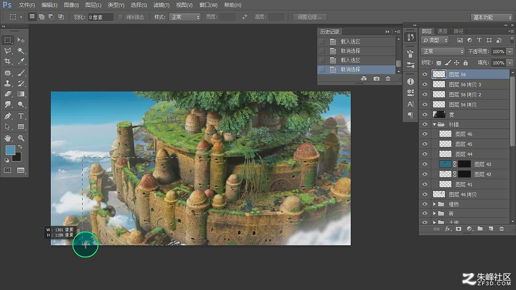
Task: Click the 图层 42 layer mask thumbnail
Action: coord(464,174)
